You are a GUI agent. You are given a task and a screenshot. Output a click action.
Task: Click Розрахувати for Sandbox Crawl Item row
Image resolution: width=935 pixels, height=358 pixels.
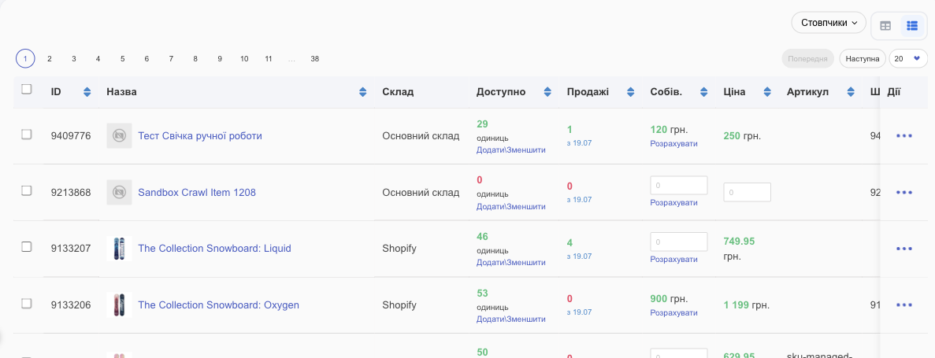coord(673,203)
